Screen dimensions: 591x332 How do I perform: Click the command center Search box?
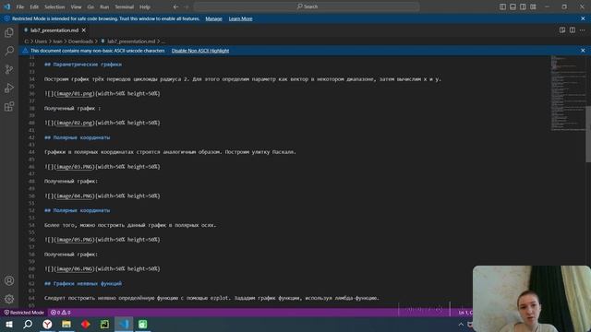pyautogui.click(x=307, y=6)
